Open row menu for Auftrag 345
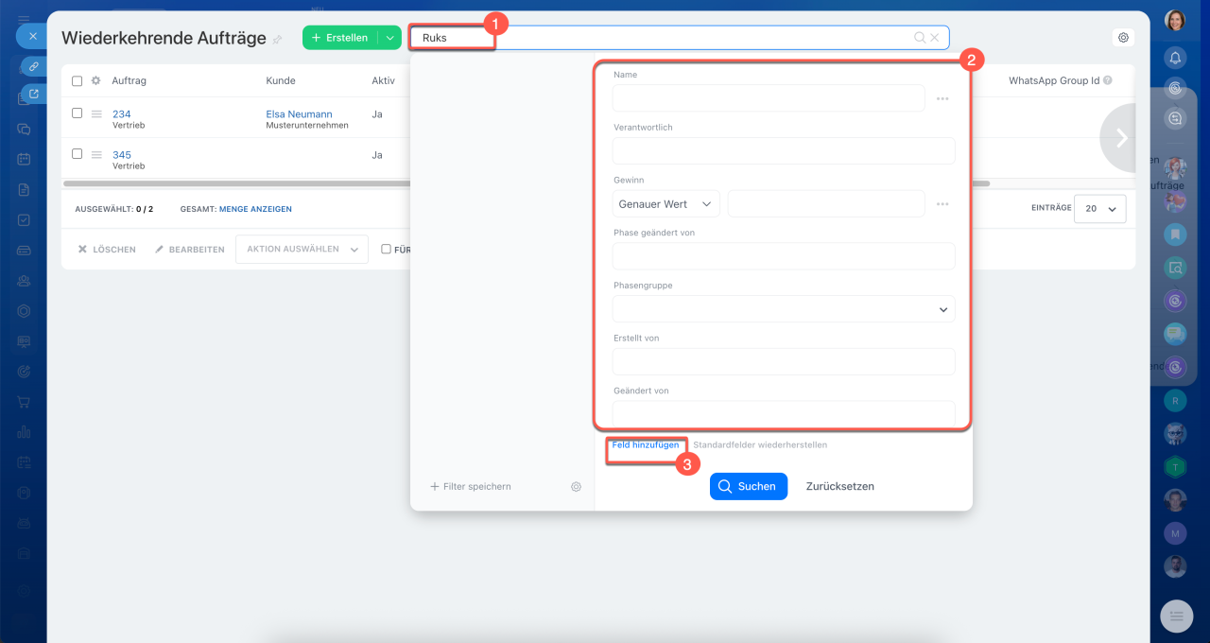The height and width of the screenshot is (643, 1210). tap(95, 155)
